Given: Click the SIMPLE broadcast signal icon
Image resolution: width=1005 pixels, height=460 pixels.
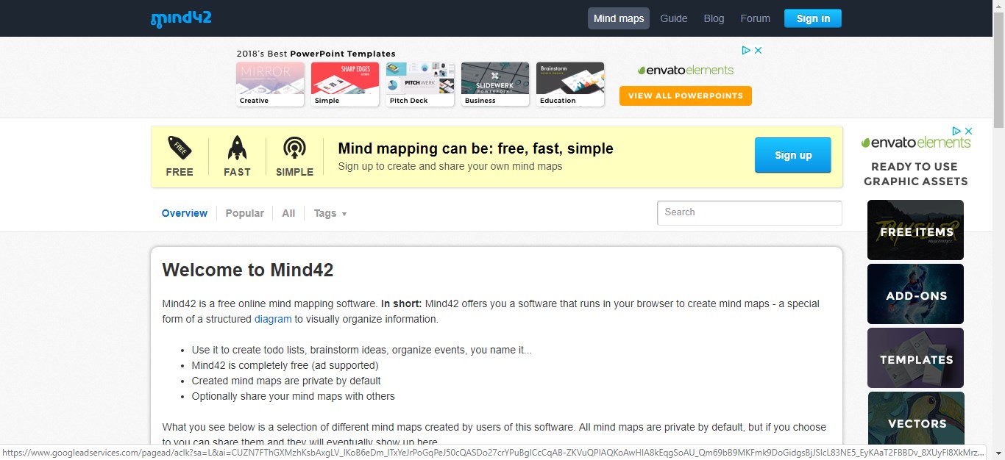Looking at the screenshot, I should [294, 148].
